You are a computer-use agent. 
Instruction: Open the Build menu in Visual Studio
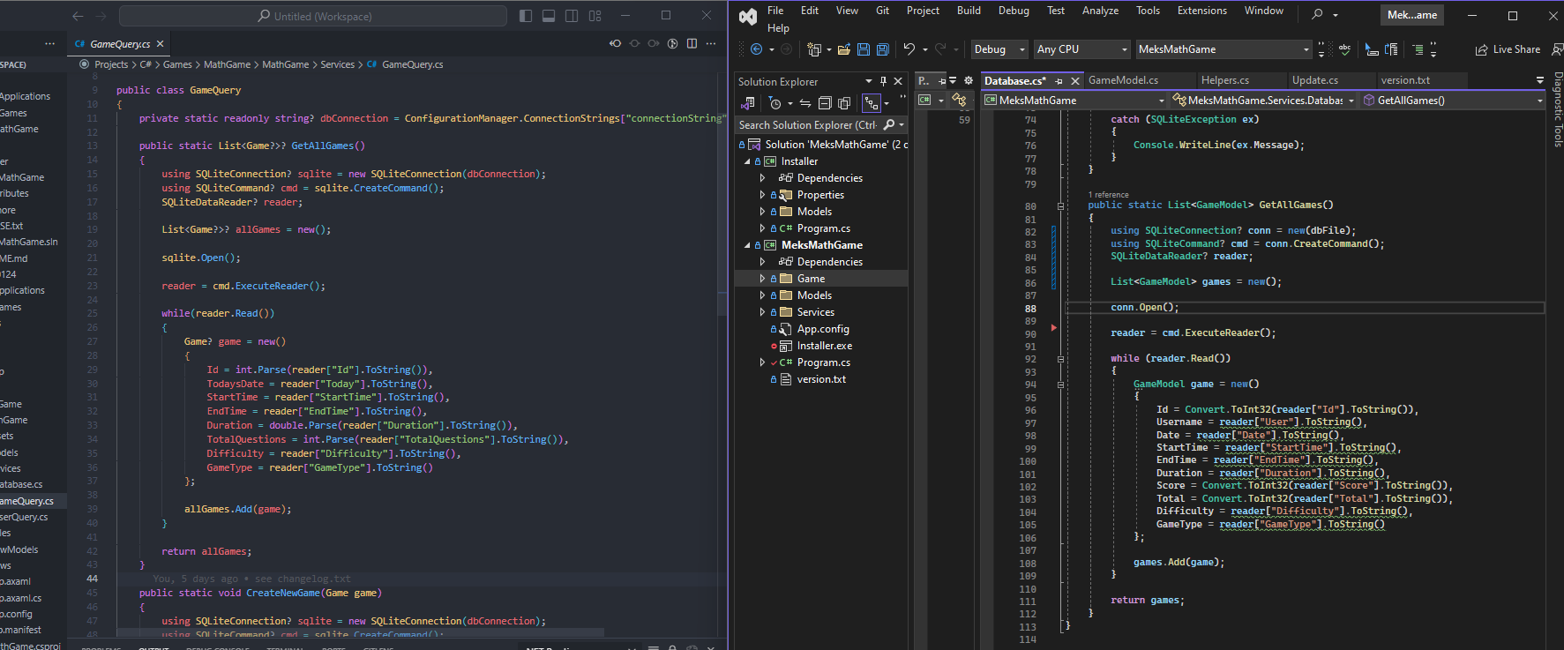[x=969, y=11]
